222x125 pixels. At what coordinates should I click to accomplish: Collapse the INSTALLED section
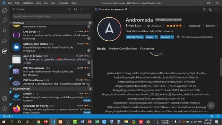click(x=51, y=23)
